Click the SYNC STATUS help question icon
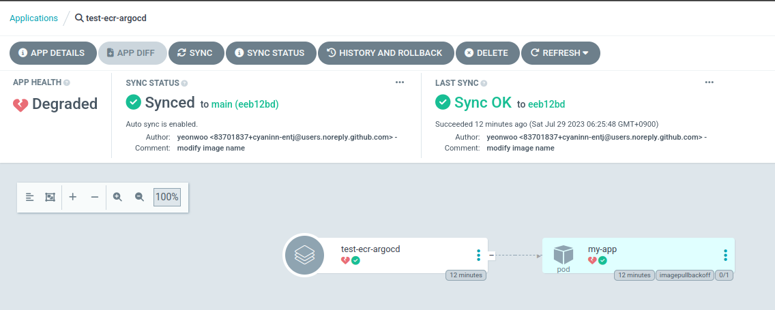 tap(184, 83)
